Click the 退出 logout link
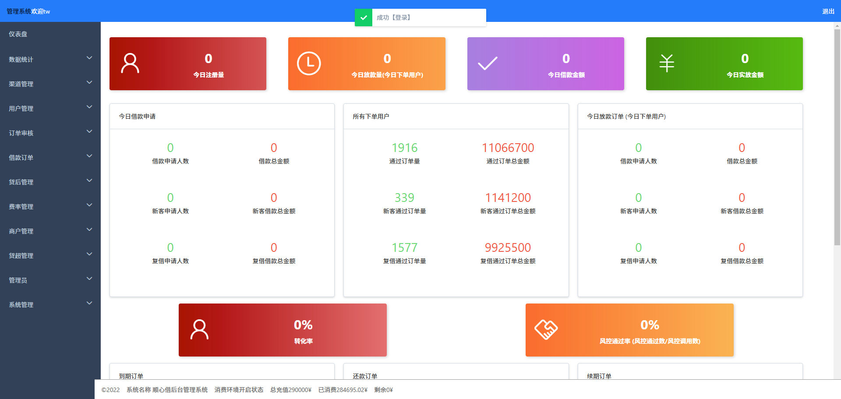841x399 pixels. [828, 11]
